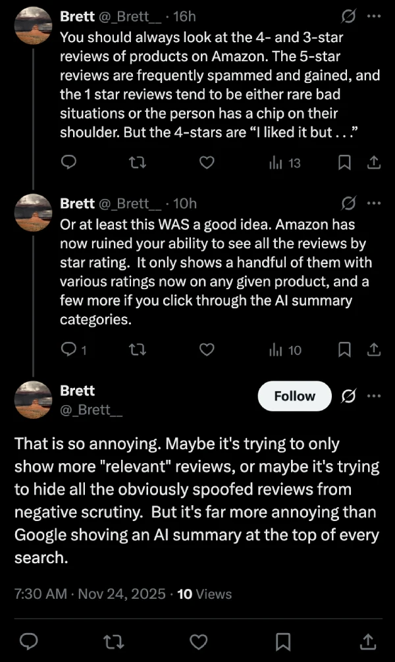Open more options on Brett's bottom tweet

[x=375, y=396]
